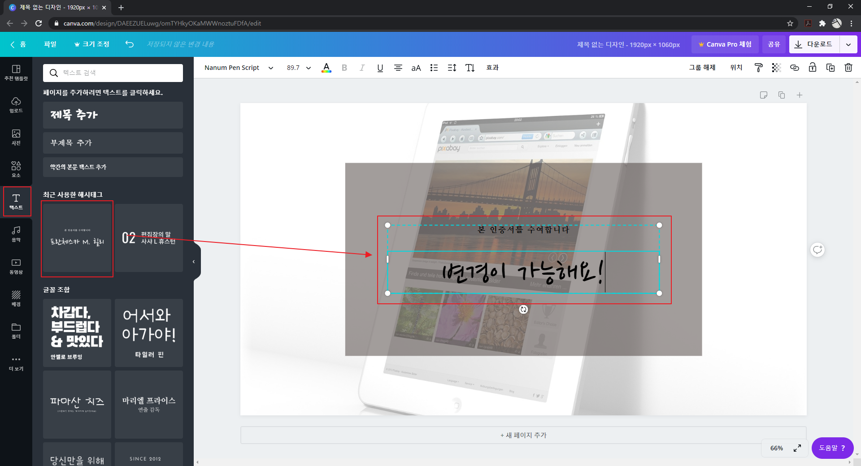Undo the last change
This screenshot has height=466, width=861.
[x=130, y=44]
